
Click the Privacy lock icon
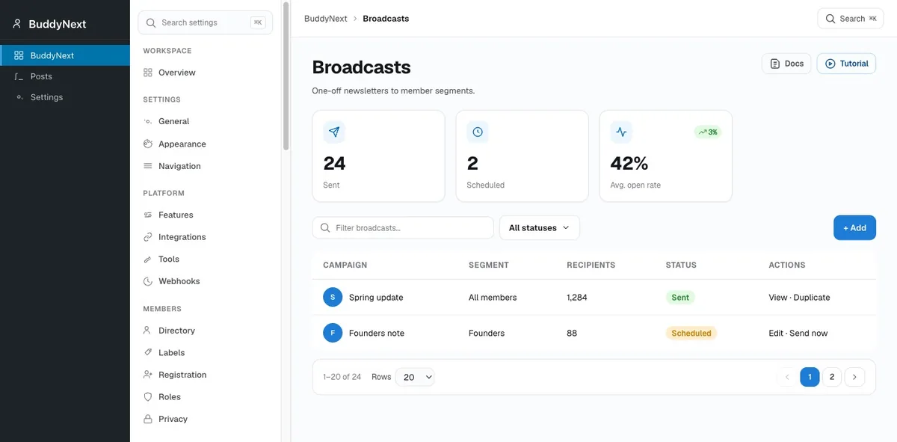(x=148, y=419)
